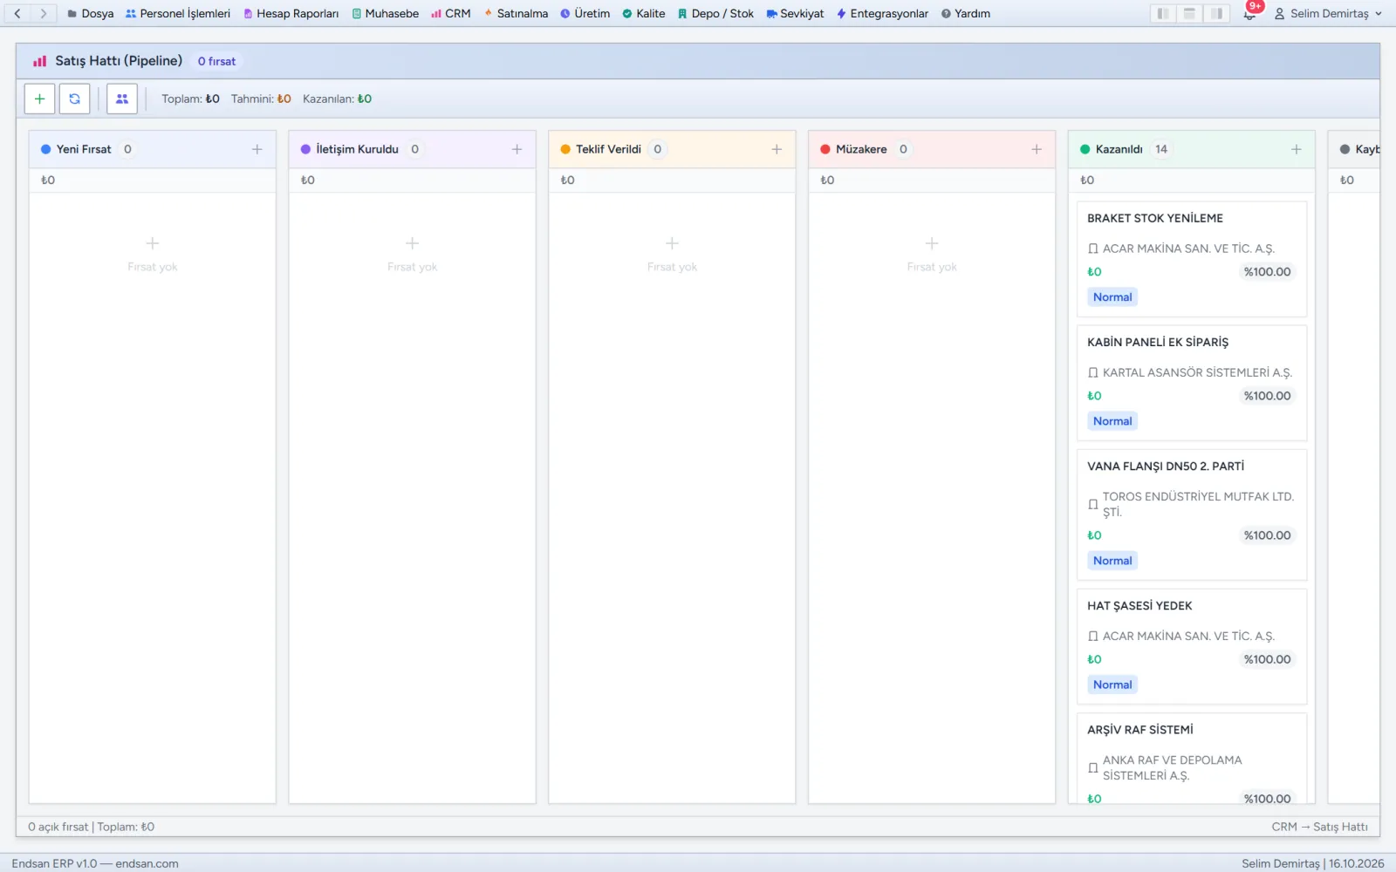
Task: Open the CRM menu
Action: [451, 14]
